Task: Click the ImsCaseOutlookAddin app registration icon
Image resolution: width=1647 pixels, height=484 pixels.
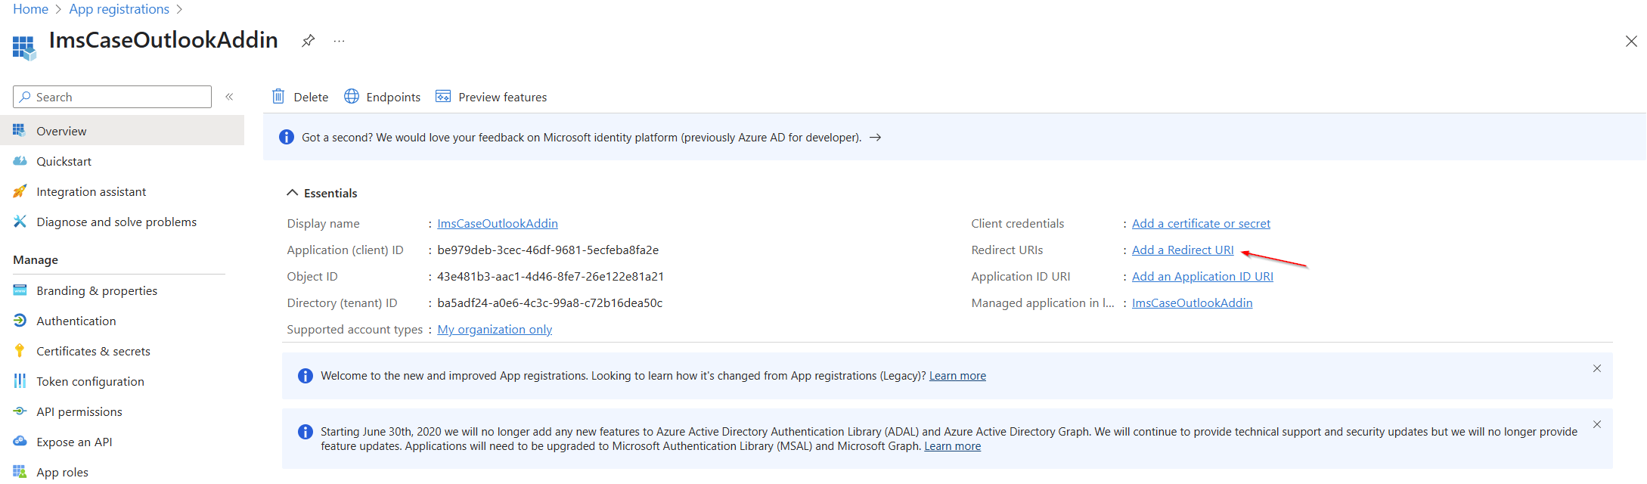Action: click(24, 48)
